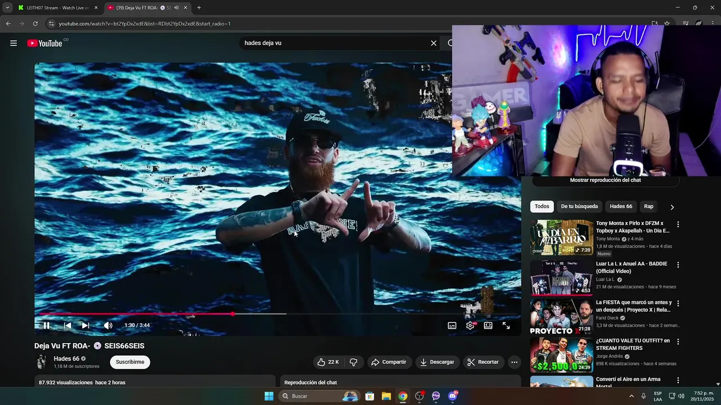Open CUANTO VALE TU OUTFIT thumbnail
This screenshot has height=405, width=721.
tap(561, 355)
